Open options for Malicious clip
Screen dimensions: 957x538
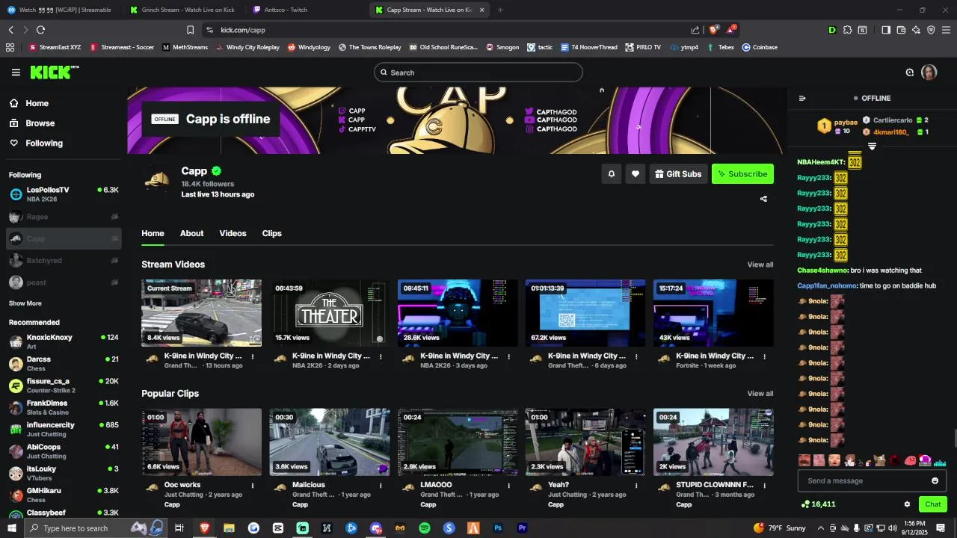pos(381,485)
